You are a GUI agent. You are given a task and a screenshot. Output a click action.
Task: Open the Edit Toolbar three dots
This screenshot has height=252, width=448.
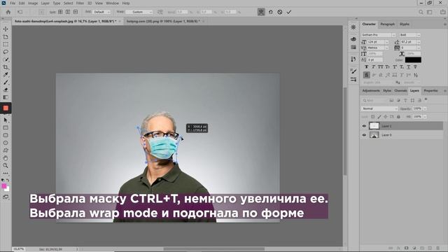(x=6, y=173)
